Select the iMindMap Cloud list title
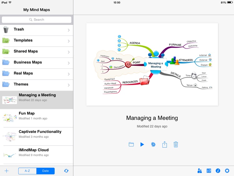This screenshot has width=234, height=176. pyautogui.click(x=34, y=150)
